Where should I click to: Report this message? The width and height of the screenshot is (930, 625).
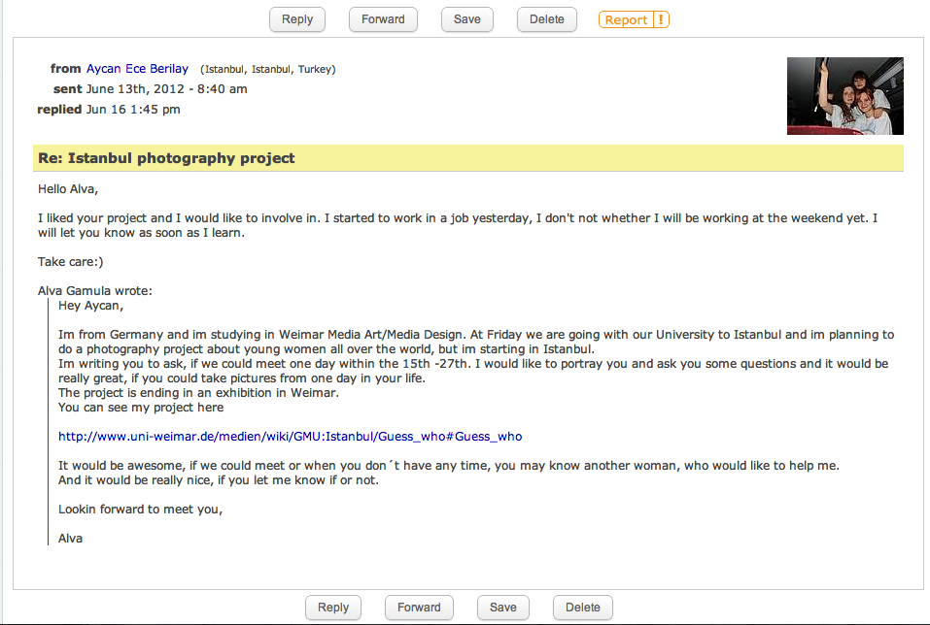coord(626,19)
